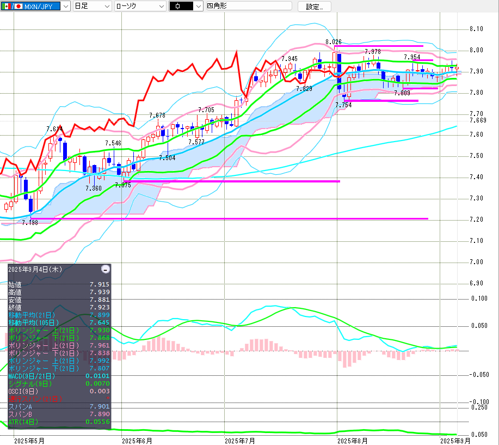Click the 四角形 drawing shape field
Screen dimensions: 499x445
[x=249, y=6]
